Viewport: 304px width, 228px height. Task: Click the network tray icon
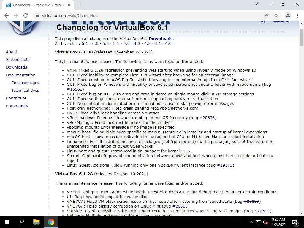[259, 222]
